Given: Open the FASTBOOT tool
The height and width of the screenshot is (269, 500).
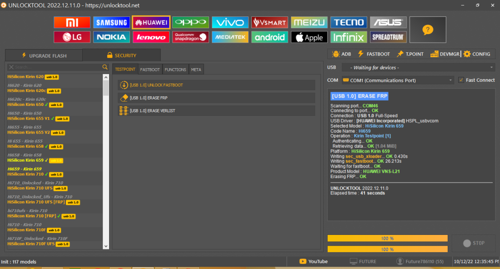Looking at the screenshot, I should point(374,54).
